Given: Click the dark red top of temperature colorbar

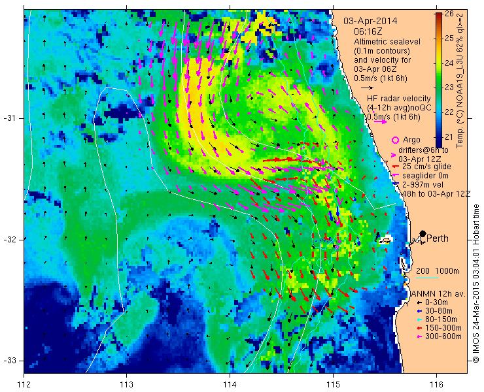Looking at the screenshot, I should [x=438, y=16].
